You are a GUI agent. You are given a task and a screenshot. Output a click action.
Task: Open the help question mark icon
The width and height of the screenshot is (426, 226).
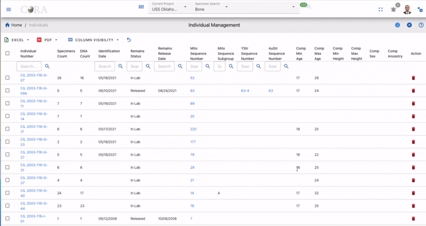pyautogui.click(x=421, y=25)
